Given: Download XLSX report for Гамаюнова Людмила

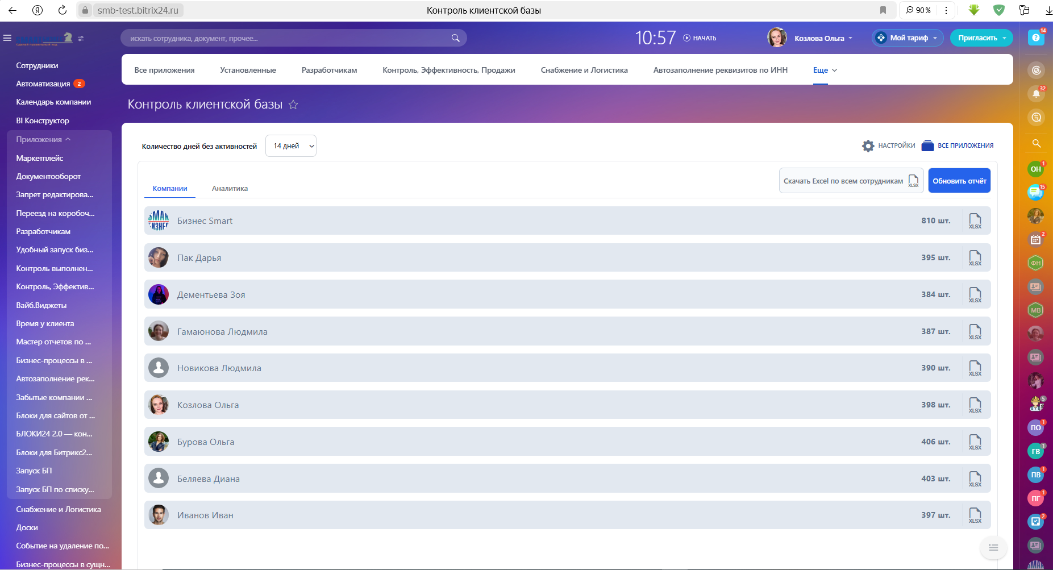Looking at the screenshot, I should click(x=975, y=332).
